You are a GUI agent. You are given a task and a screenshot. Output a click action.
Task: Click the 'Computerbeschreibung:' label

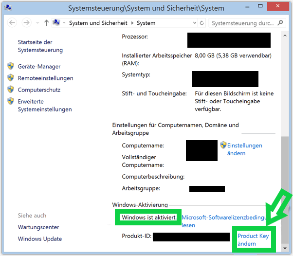[153, 177]
